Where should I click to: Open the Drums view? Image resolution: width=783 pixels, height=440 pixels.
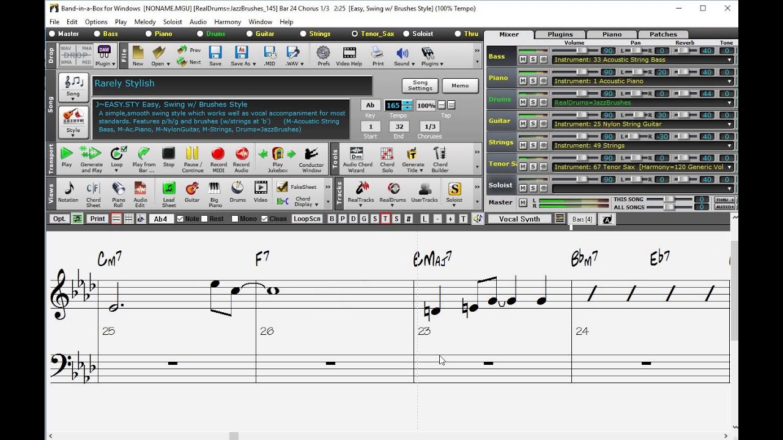click(x=238, y=192)
